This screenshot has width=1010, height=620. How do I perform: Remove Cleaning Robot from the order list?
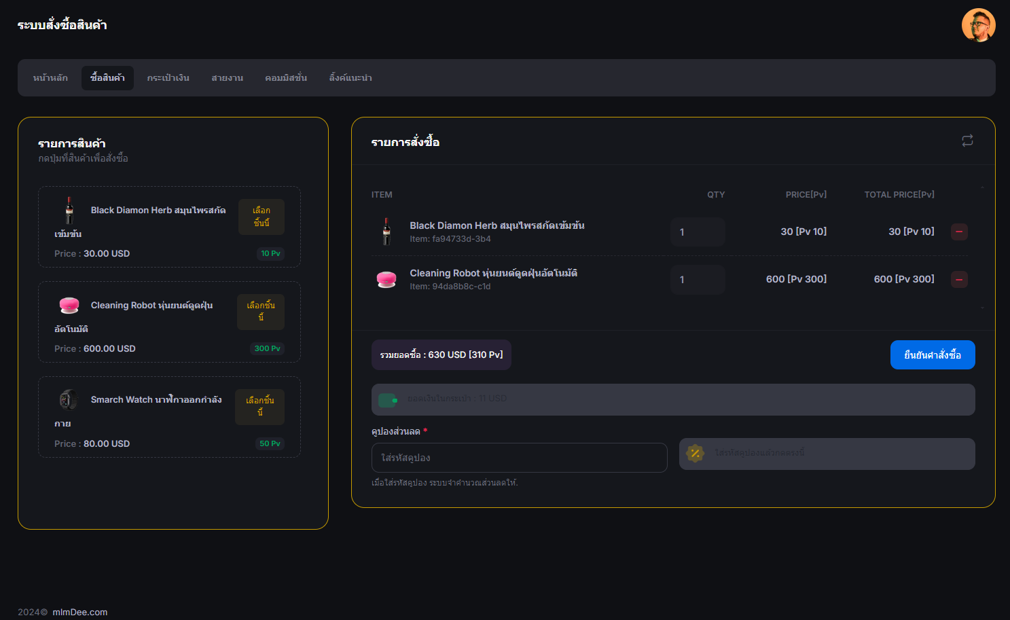(x=959, y=279)
